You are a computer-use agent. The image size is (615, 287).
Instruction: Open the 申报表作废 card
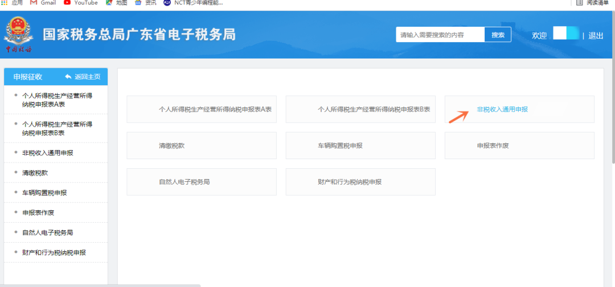pyautogui.click(x=519, y=145)
